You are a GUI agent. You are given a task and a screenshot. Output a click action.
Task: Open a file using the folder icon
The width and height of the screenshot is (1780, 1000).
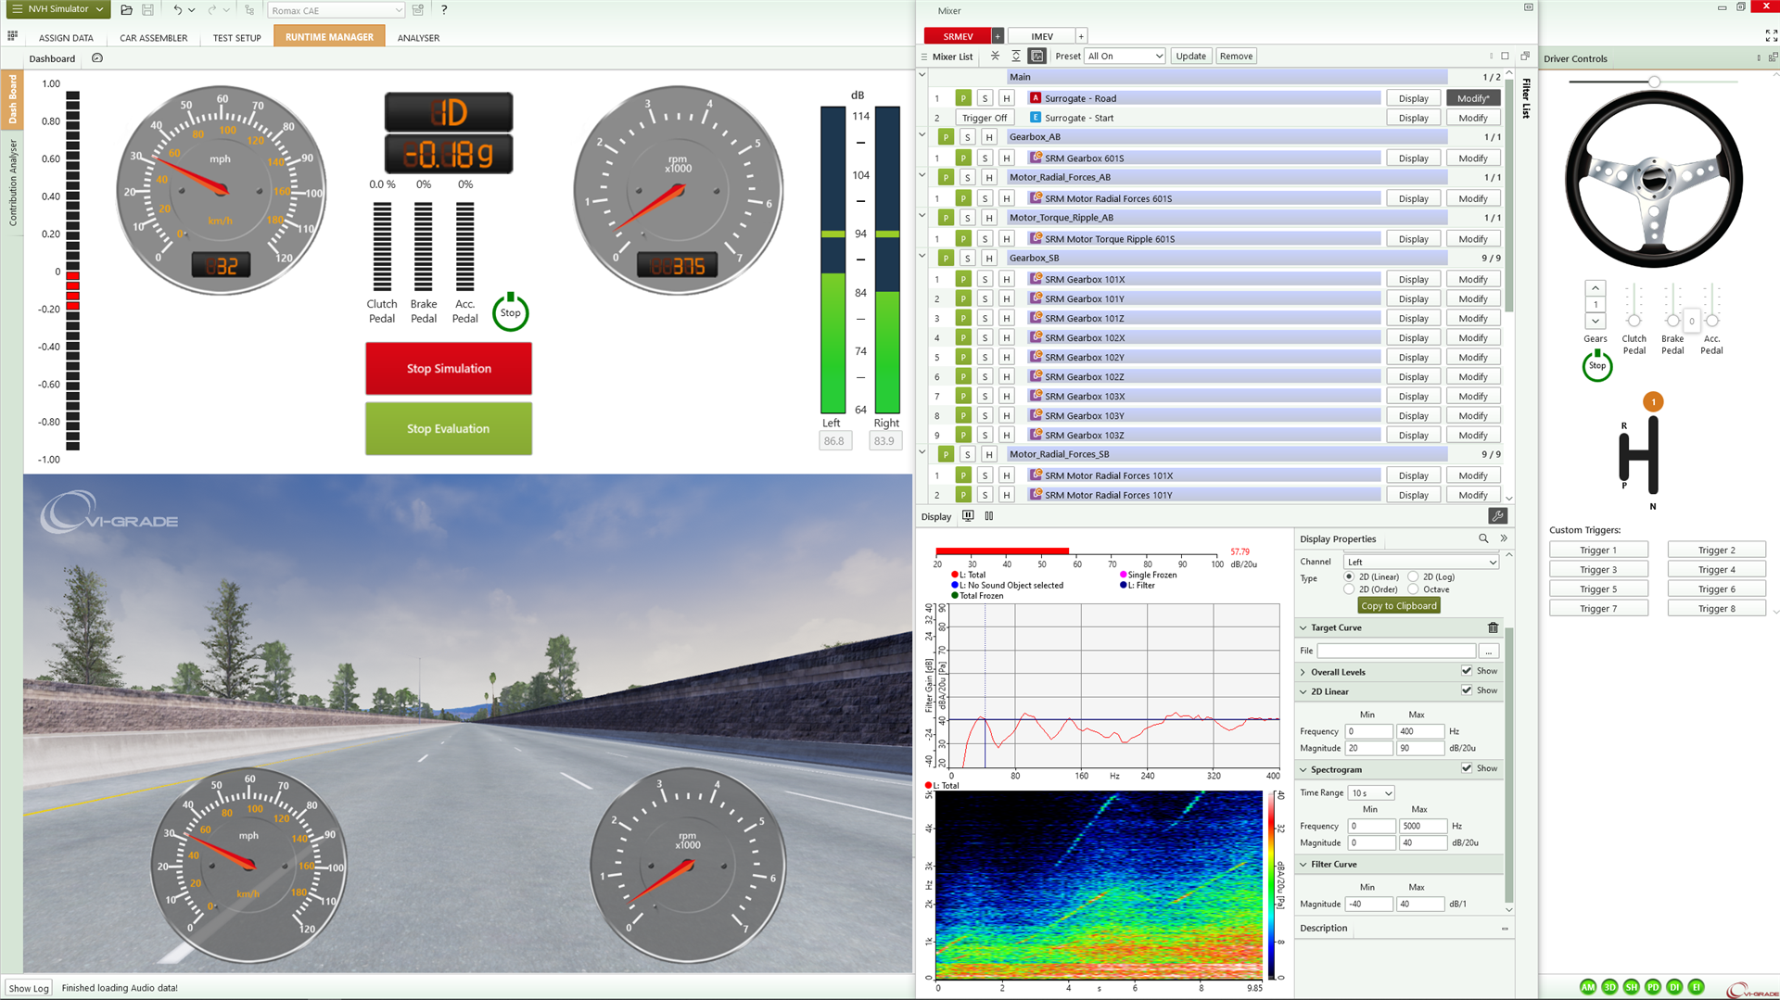click(x=127, y=9)
